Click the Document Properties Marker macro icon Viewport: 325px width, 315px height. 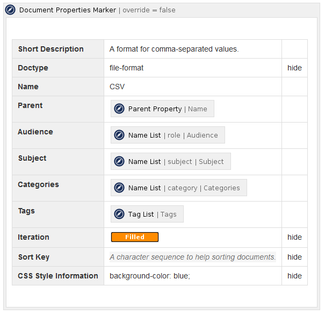[10, 10]
